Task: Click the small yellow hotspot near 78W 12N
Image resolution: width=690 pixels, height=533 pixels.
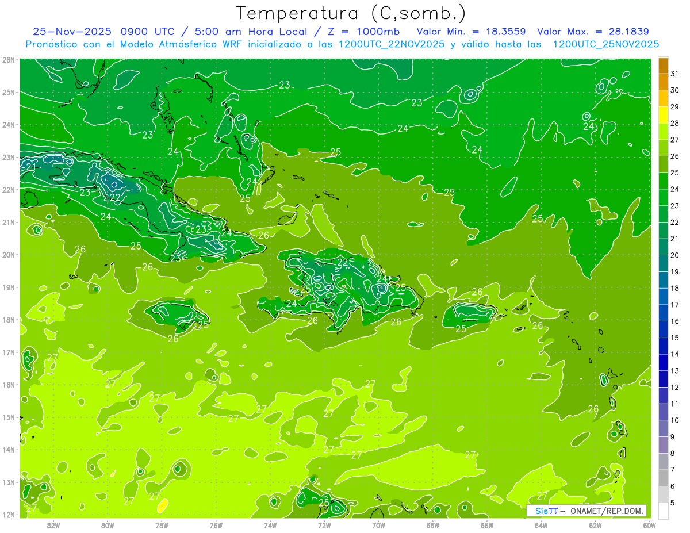Action: pyautogui.click(x=162, y=505)
